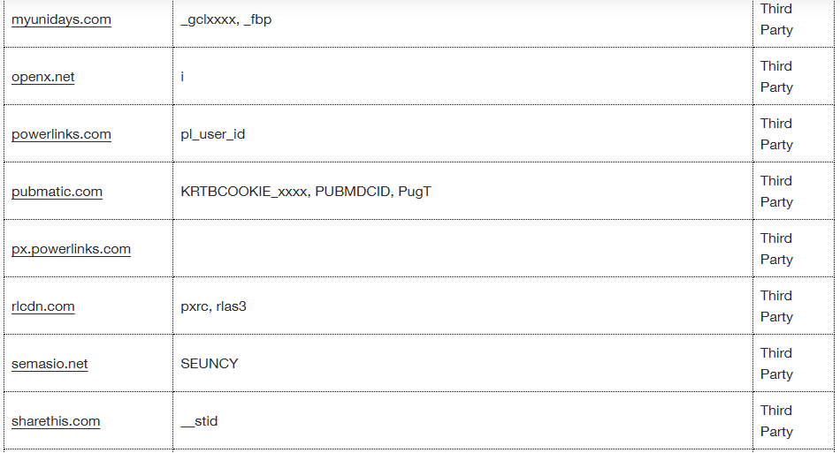This screenshot has height=453, width=840.
Task: Open the openx.net link
Action: tap(43, 77)
